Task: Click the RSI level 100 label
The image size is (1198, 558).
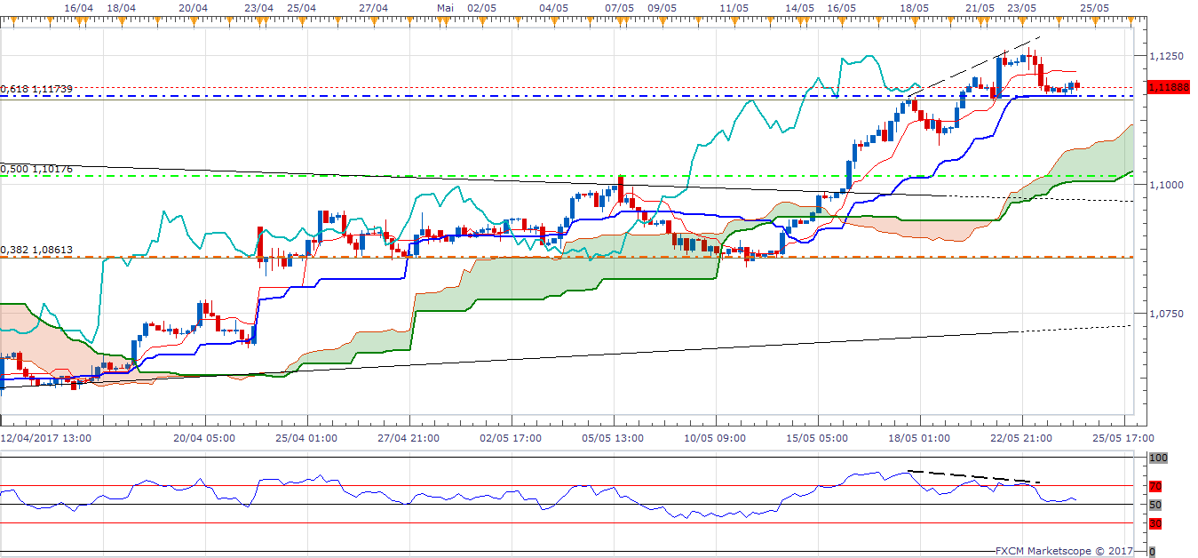Action: (1157, 458)
